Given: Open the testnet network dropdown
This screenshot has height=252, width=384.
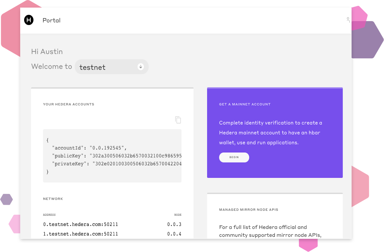Looking at the screenshot, I should click(x=112, y=67).
